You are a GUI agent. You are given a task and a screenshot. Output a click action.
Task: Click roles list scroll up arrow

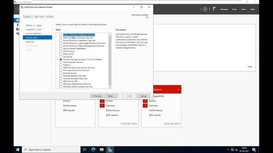pos(110,34)
